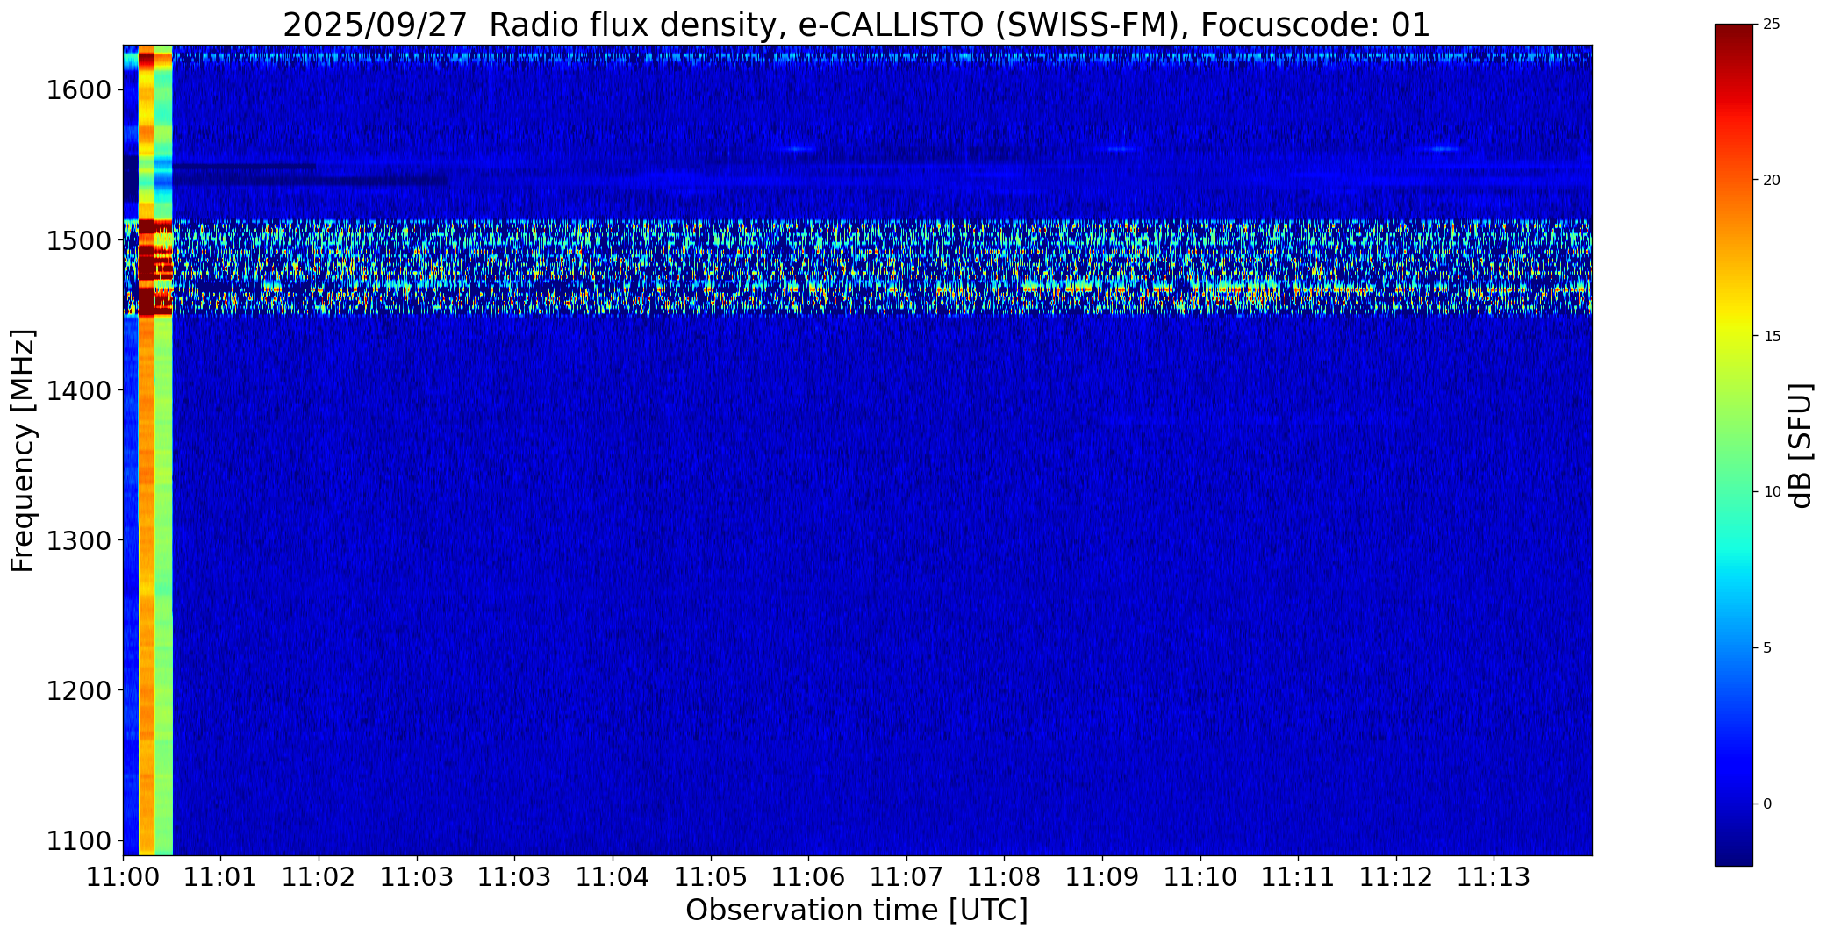
Task: Click the 11:00 time tick label
Action: coord(123,877)
